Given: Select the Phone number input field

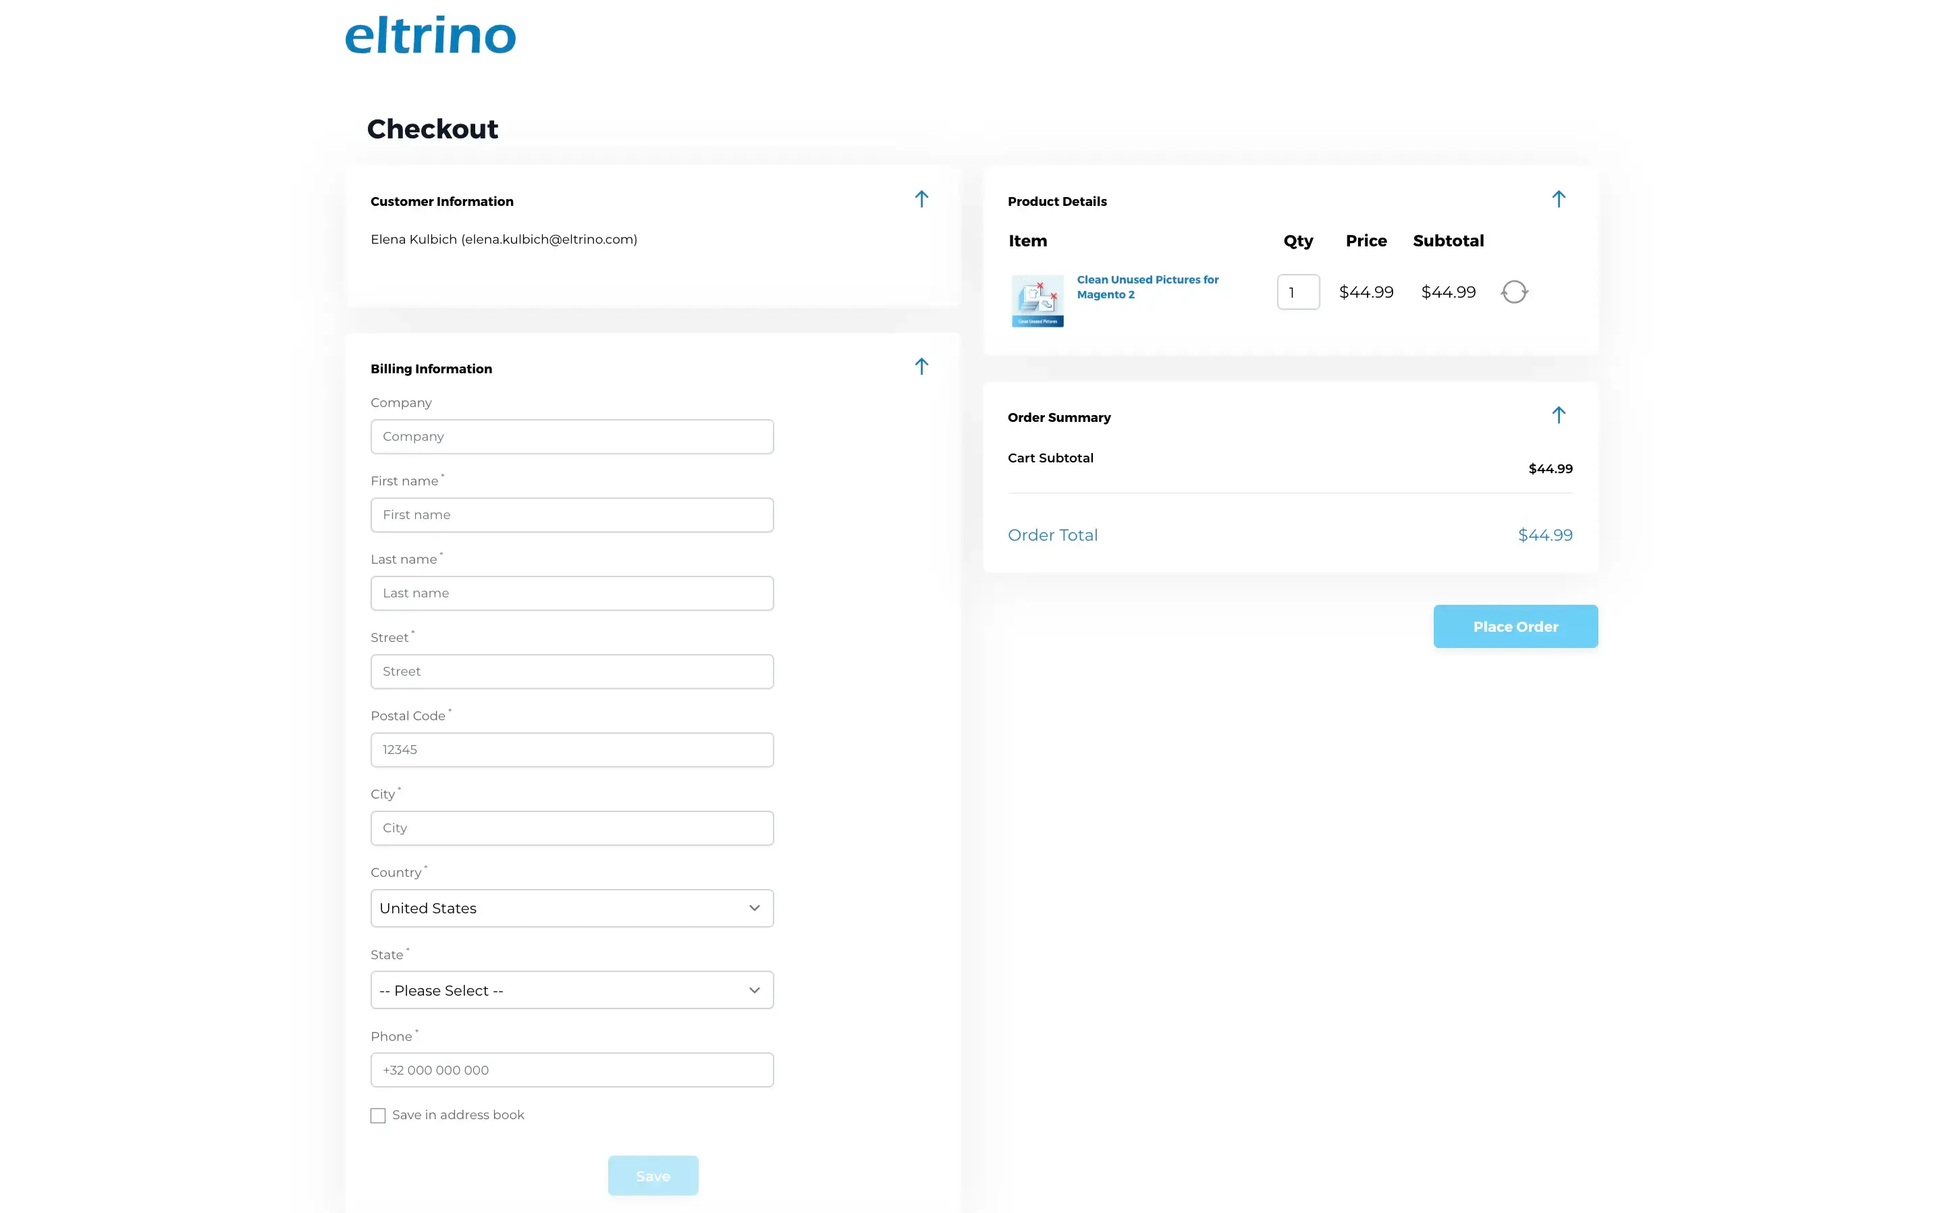Looking at the screenshot, I should pyautogui.click(x=571, y=1069).
